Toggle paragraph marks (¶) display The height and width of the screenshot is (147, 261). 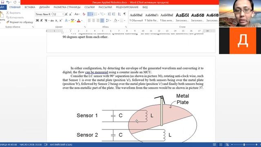[x=125, y=14]
